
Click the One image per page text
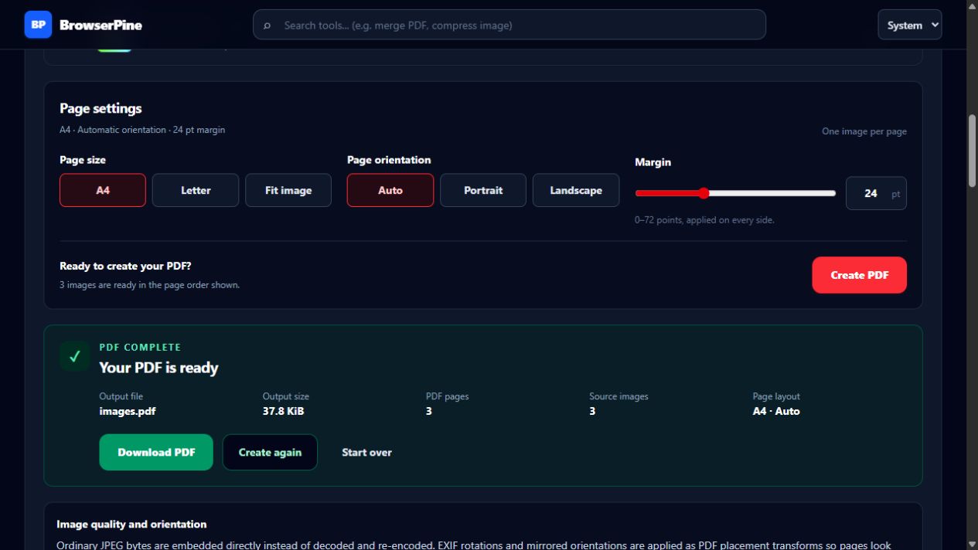tap(864, 131)
